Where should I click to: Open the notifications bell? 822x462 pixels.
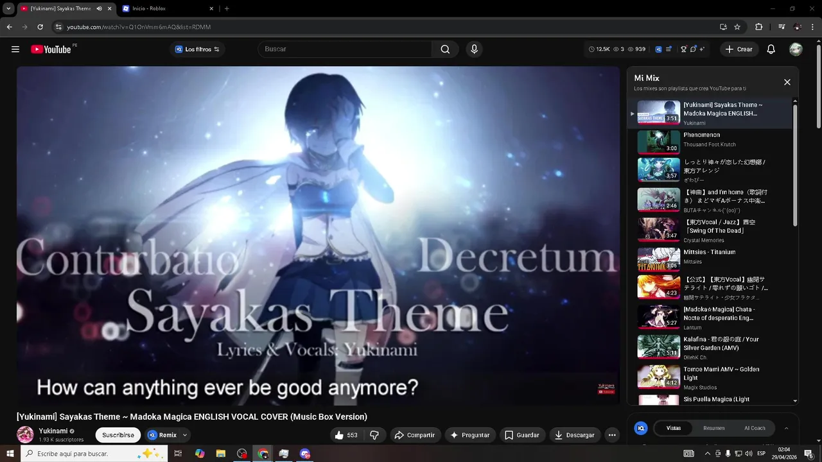coord(771,49)
